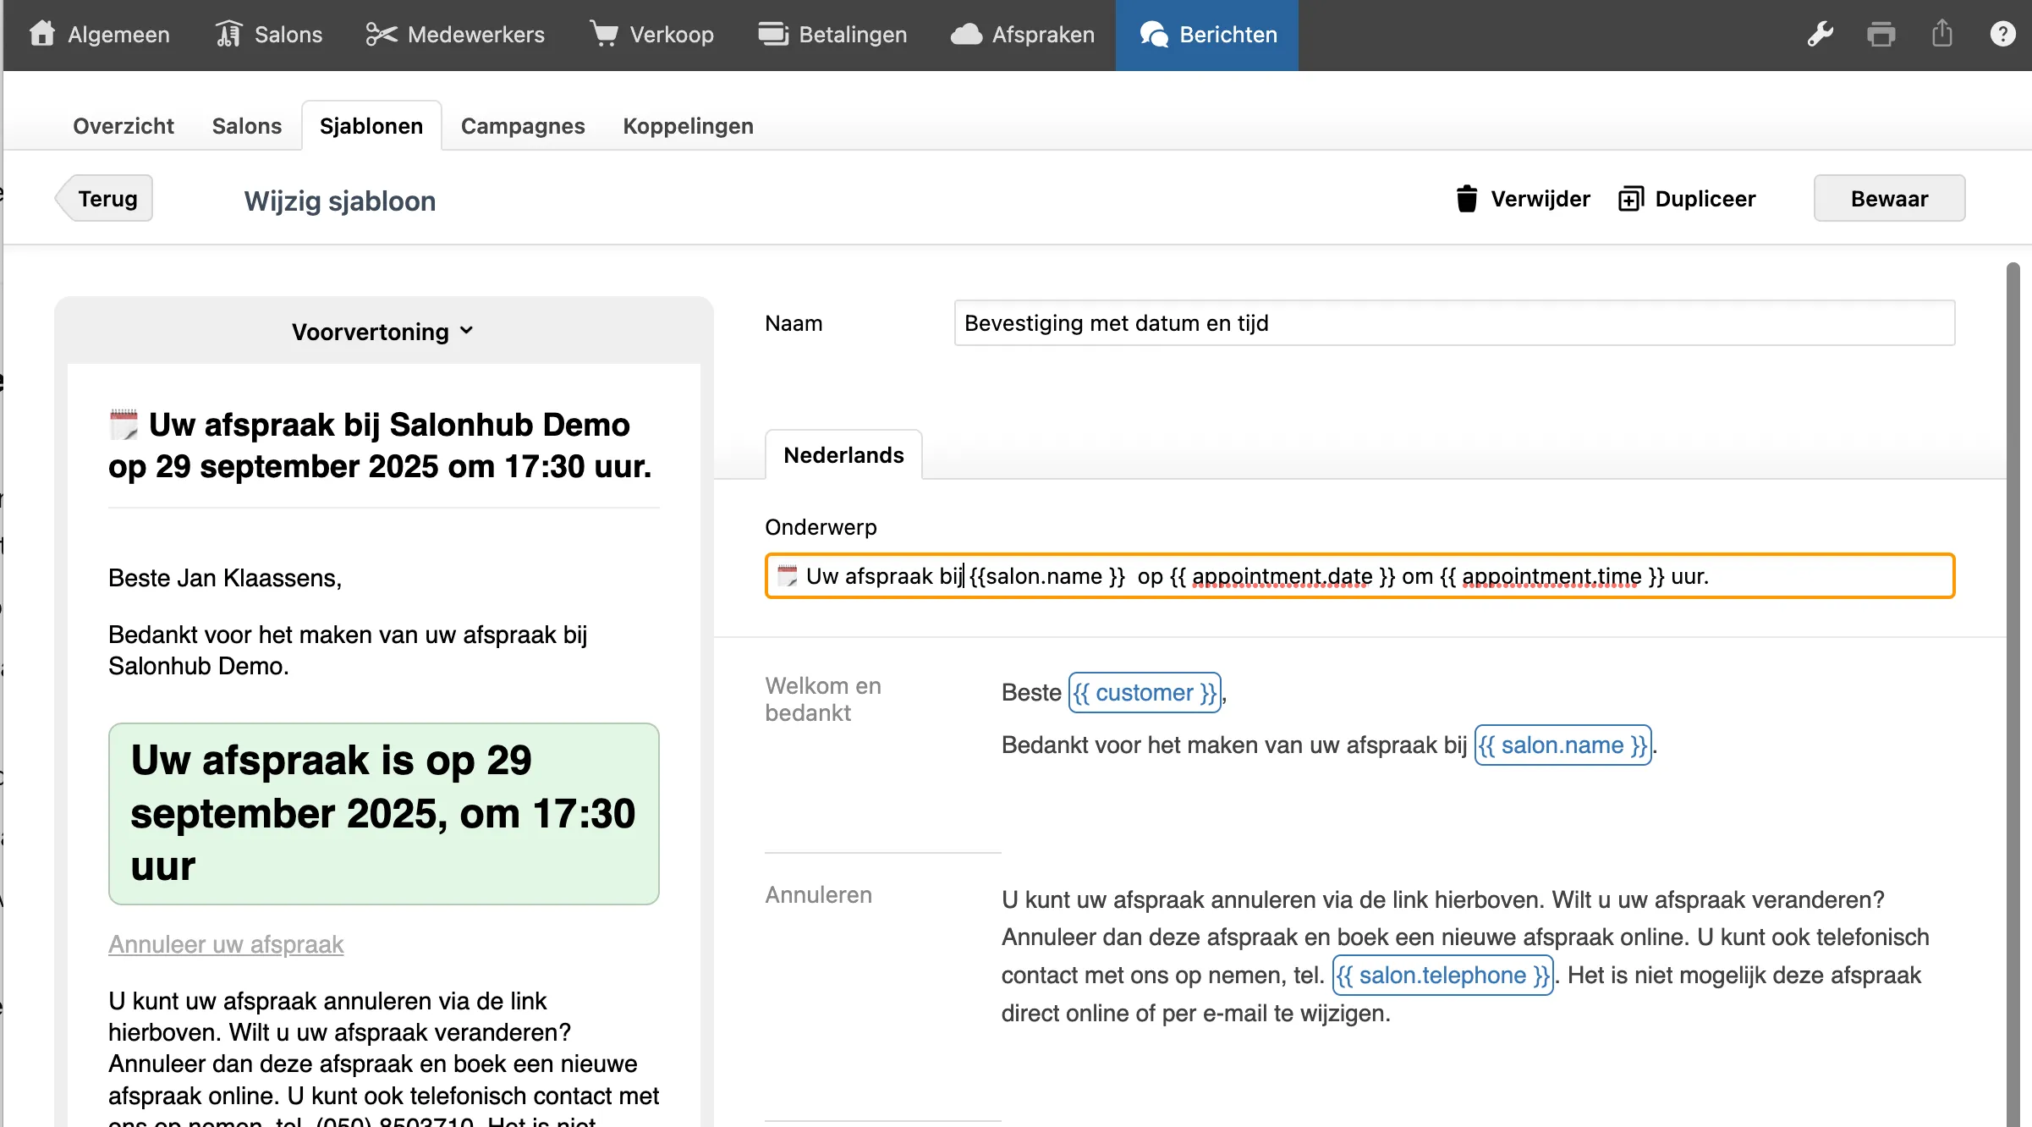Image resolution: width=2032 pixels, height=1127 pixels.
Task: Open Verkoop via shopping cart icon
Action: point(604,35)
